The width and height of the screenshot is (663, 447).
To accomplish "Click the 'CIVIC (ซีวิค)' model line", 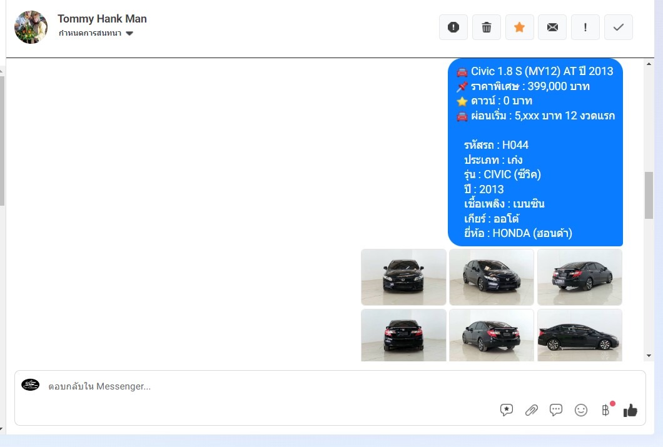I will (x=502, y=174).
